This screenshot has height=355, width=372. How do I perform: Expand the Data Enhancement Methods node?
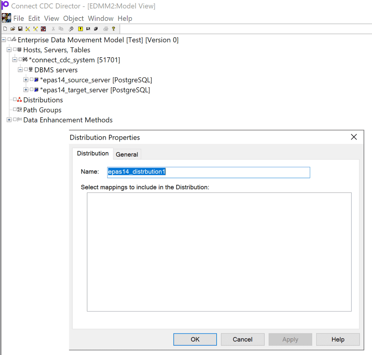[9, 120]
